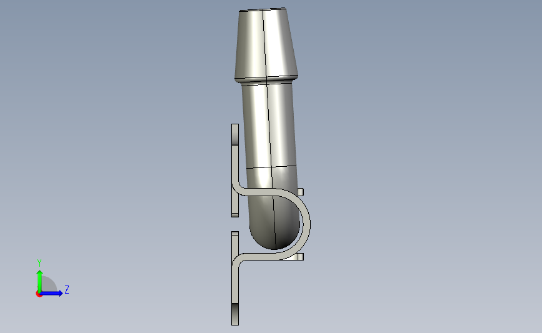Select the small upper tab beside the clamp
542x333 pixels.
(300, 192)
